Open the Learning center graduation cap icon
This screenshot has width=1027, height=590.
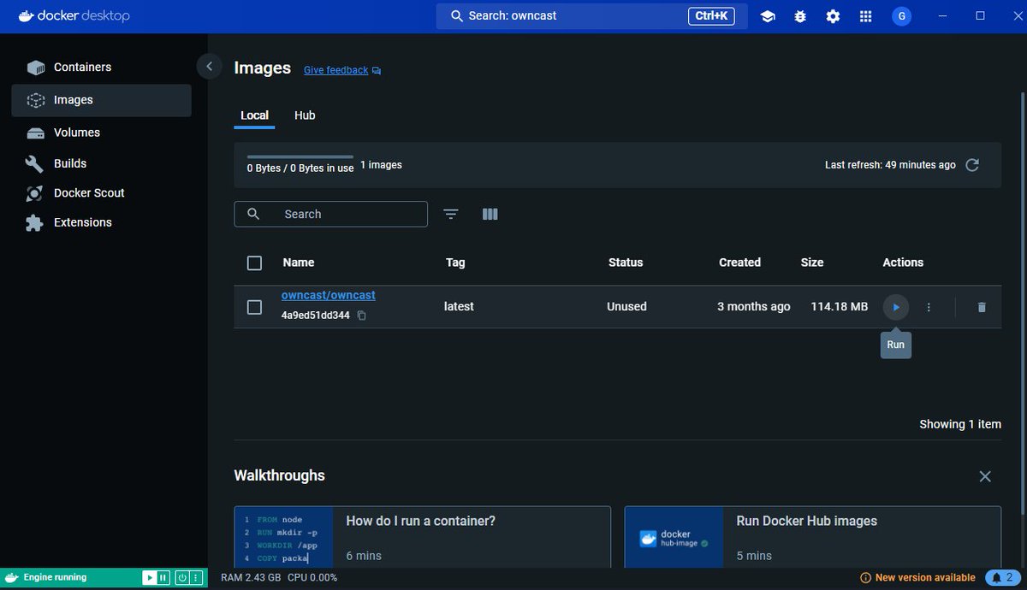(768, 16)
